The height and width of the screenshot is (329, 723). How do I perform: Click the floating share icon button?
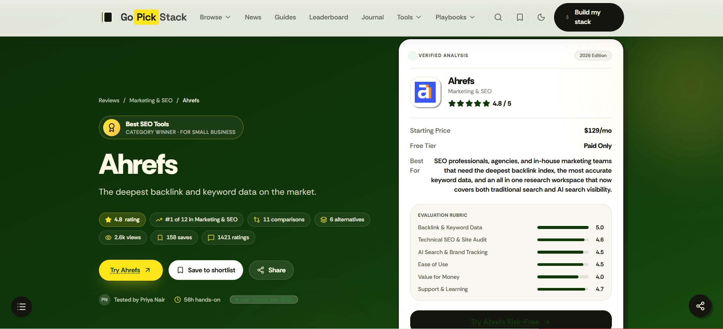[700, 306]
